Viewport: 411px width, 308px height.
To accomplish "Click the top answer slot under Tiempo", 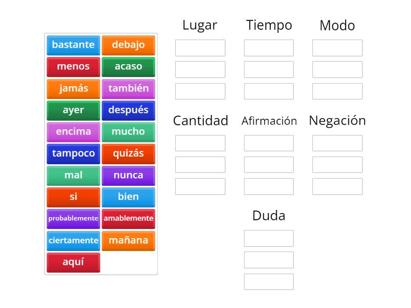I will click(x=269, y=48).
